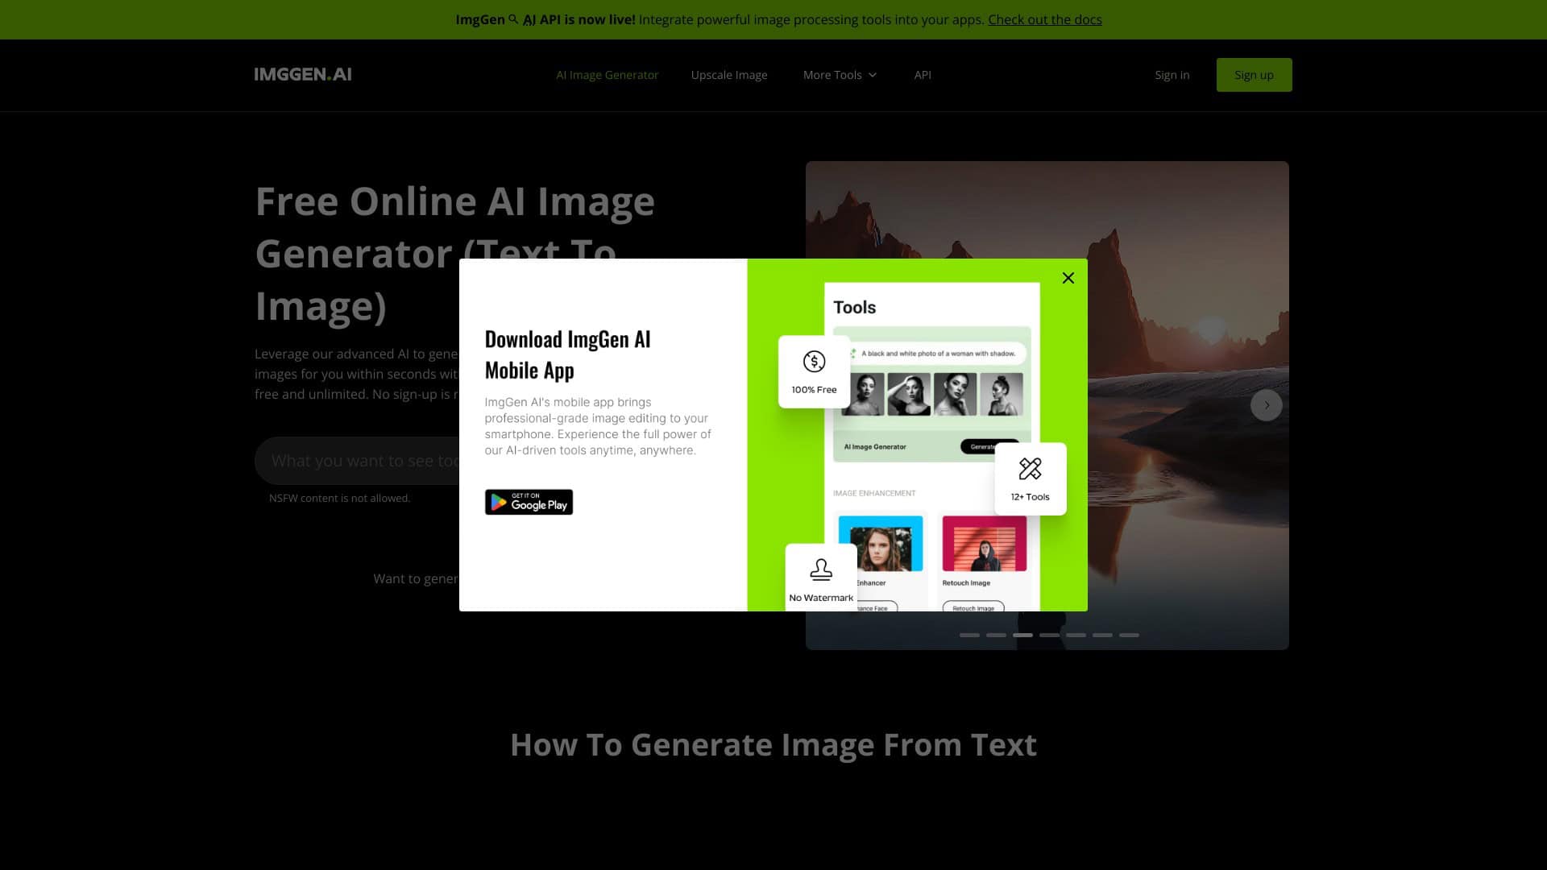1547x870 pixels.
Task: Select AI Image Generator in the navbar
Action: click(608, 74)
